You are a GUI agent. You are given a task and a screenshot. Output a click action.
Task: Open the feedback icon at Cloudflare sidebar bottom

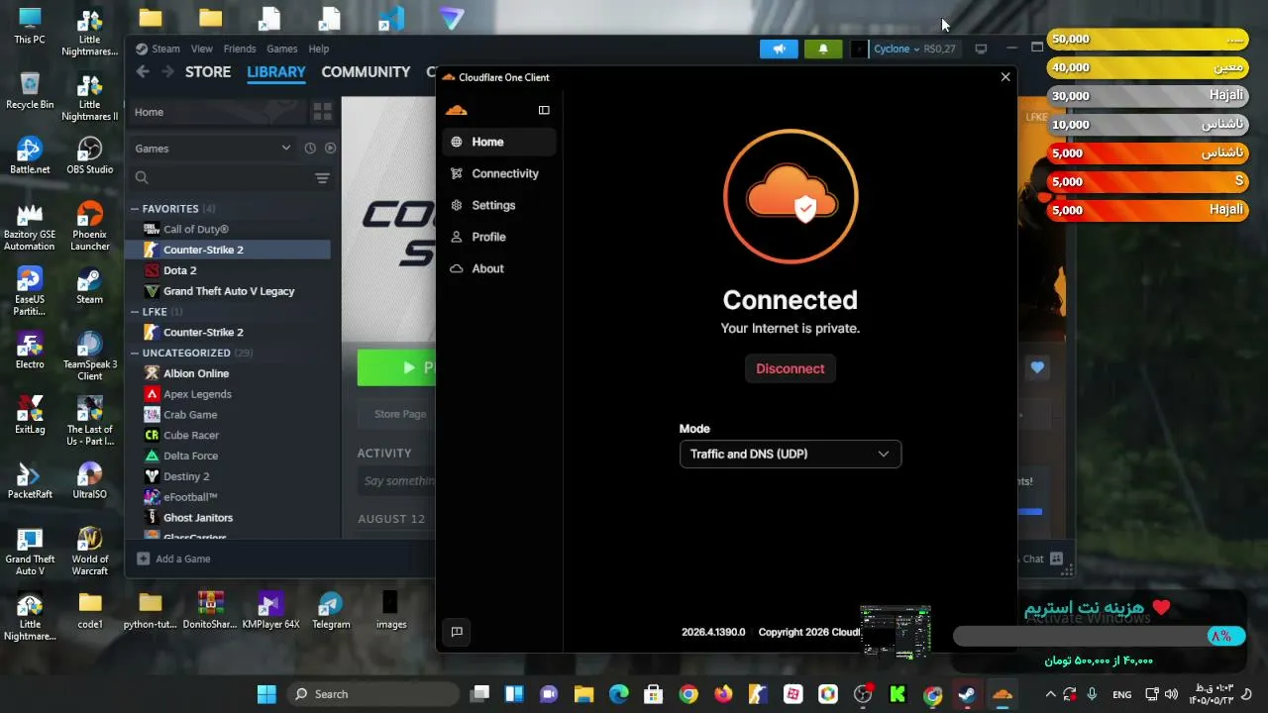click(457, 632)
